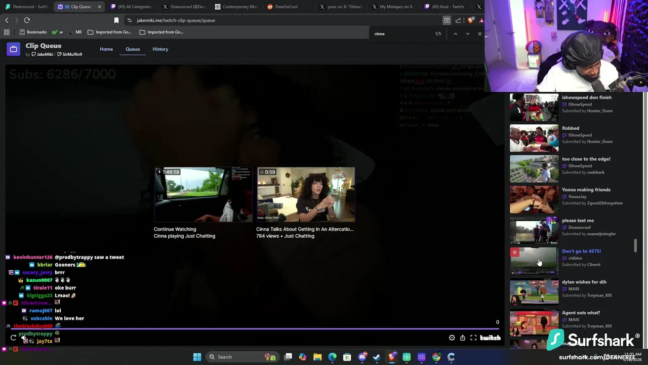The height and width of the screenshot is (365, 648).
Task: Switch to the Deansocool - Surfshark browser tab
Action: (26, 7)
